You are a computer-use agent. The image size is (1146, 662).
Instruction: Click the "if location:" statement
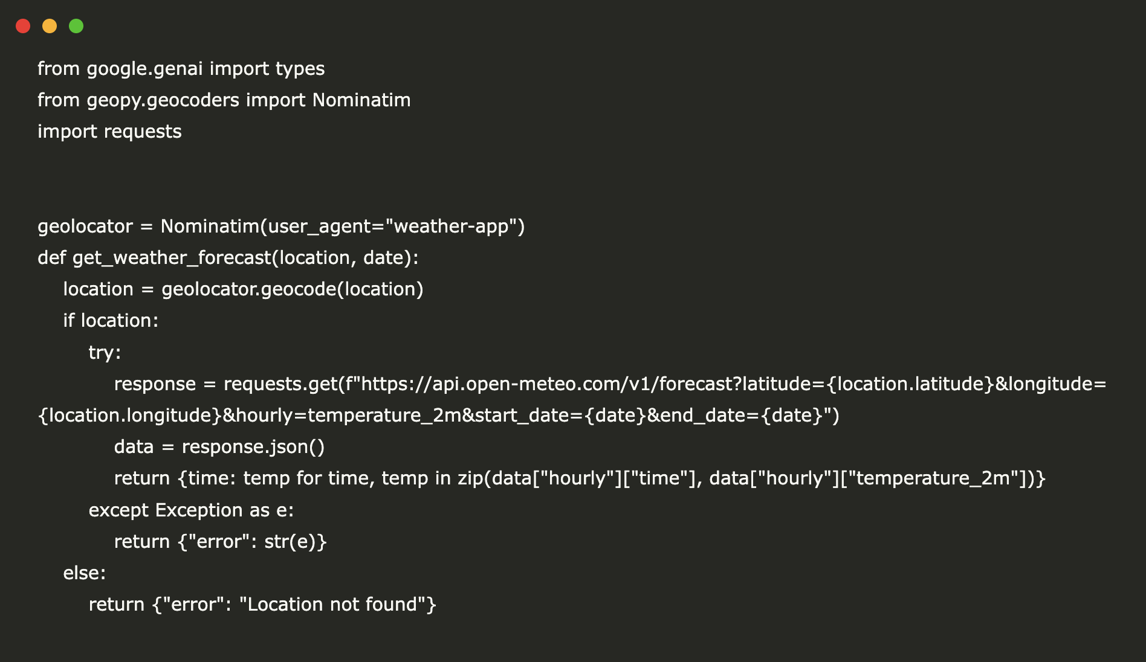coord(111,321)
